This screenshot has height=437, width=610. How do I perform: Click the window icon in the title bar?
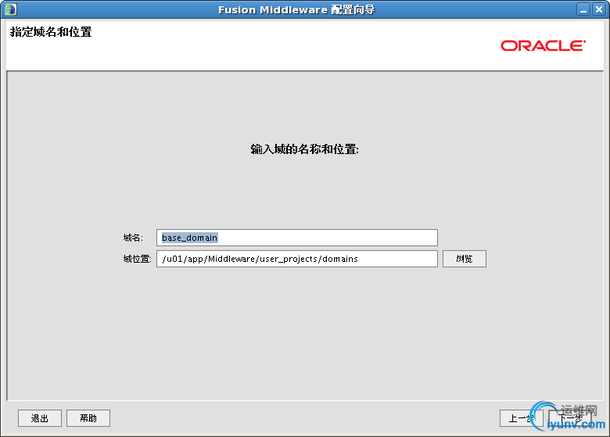click(11, 9)
